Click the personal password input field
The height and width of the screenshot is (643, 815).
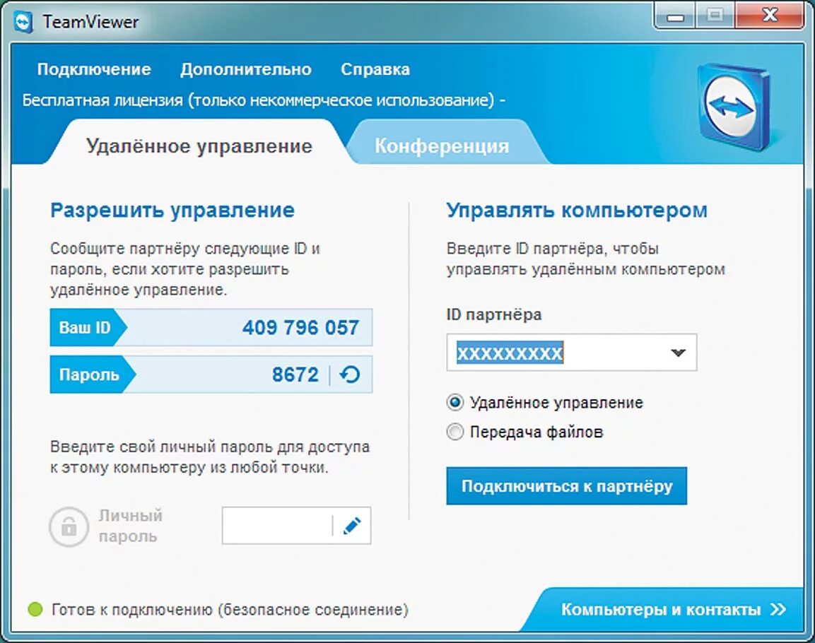tap(276, 526)
